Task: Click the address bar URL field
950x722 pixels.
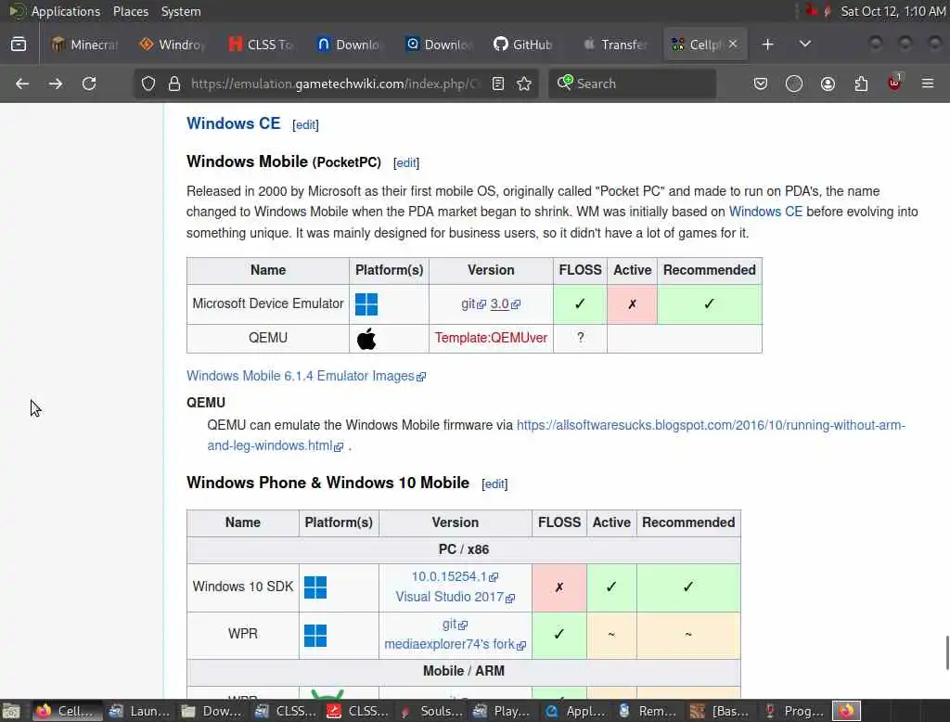Action: pos(334,84)
